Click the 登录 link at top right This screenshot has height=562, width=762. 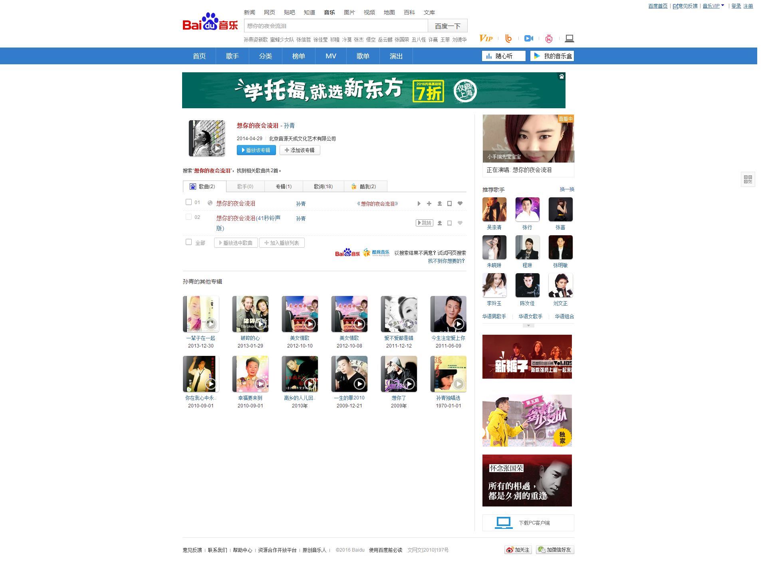pos(736,6)
